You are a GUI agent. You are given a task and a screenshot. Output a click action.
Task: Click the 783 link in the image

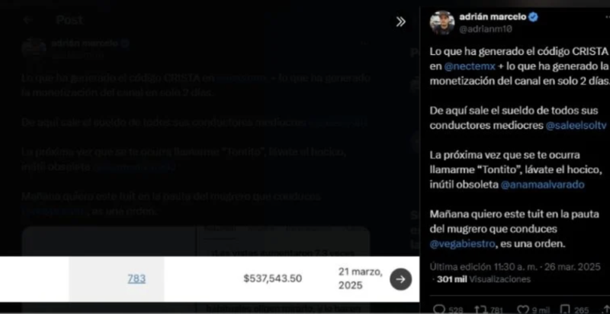(x=136, y=279)
